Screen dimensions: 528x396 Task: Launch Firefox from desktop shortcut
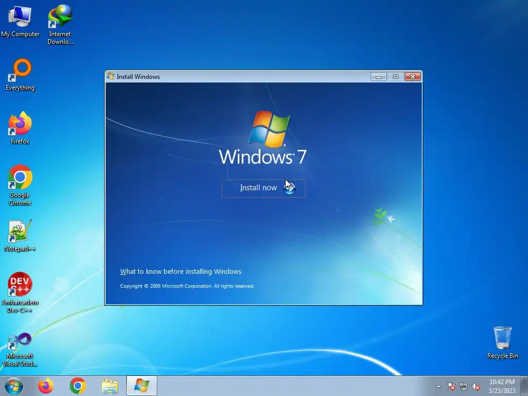click(20, 128)
